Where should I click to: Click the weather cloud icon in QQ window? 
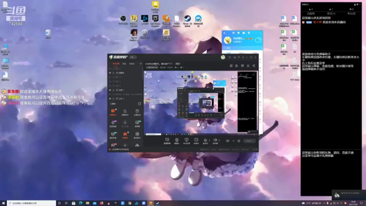point(258,40)
